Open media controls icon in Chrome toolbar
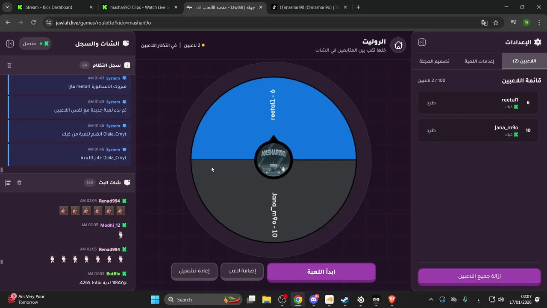 (x=514, y=23)
